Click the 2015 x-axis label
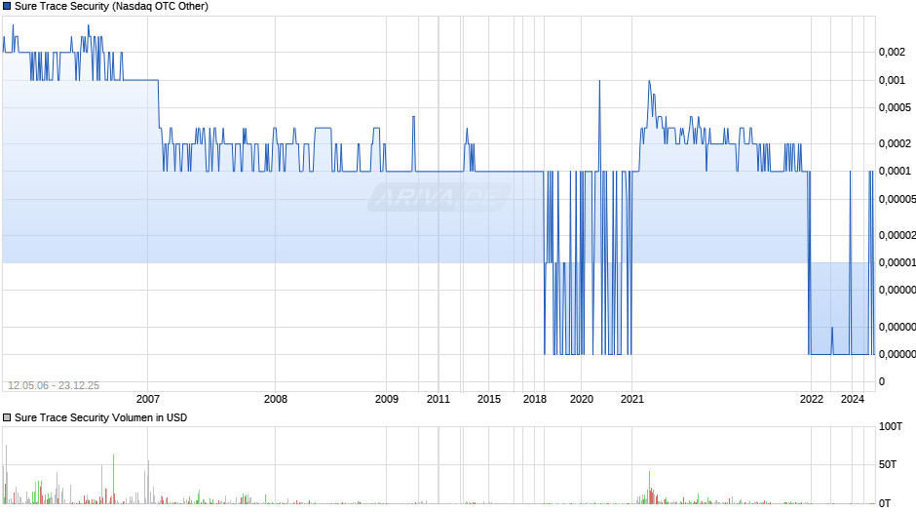Image resolution: width=916 pixels, height=513 pixels. tap(489, 399)
